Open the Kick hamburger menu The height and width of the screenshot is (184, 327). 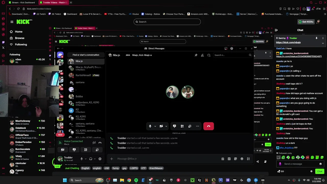12,22
